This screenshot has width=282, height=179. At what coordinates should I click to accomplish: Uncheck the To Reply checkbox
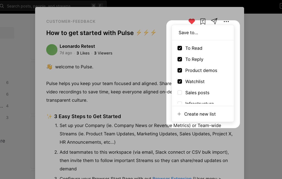tap(180, 59)
